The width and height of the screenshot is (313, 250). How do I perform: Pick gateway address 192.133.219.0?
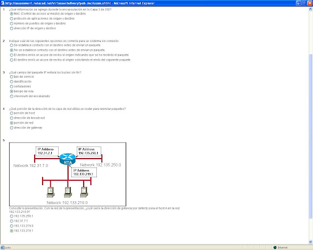tap(12, 226)
